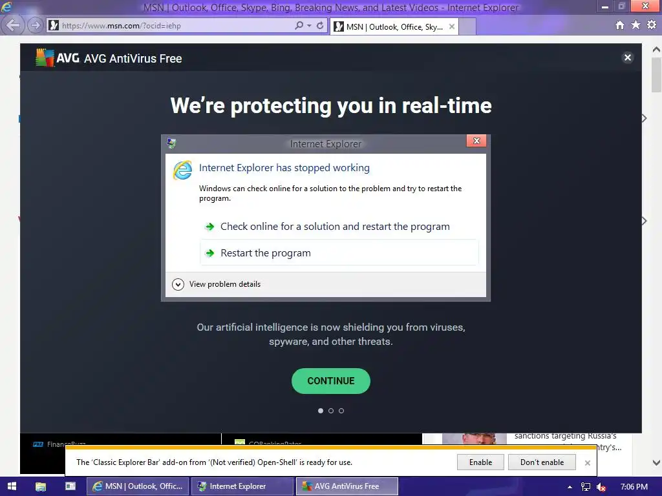The image size is (662, 496).
Task: Click the Internet Explorer title bar logo
Action: click(6, 6)
